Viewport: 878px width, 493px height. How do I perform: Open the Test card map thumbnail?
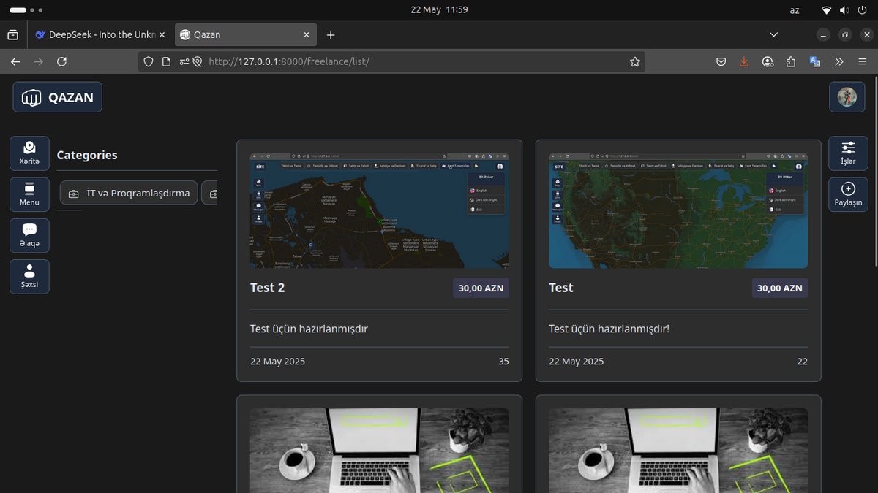pyautogui.click(x=678, y=210)
